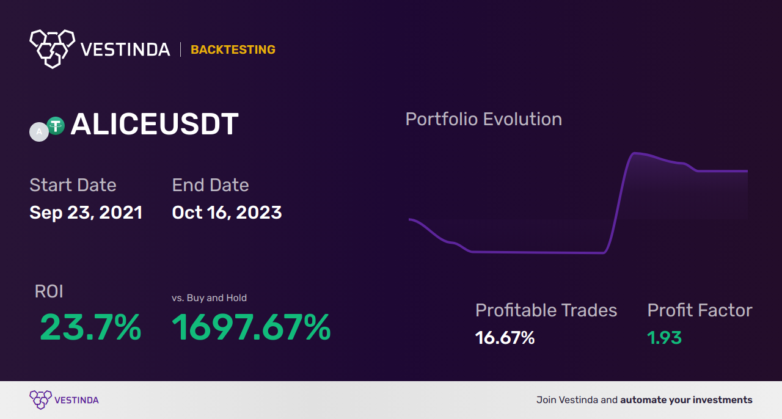Click the grey ALICE coin icon
Screen dimensions: 782x419
pos(39,132)
